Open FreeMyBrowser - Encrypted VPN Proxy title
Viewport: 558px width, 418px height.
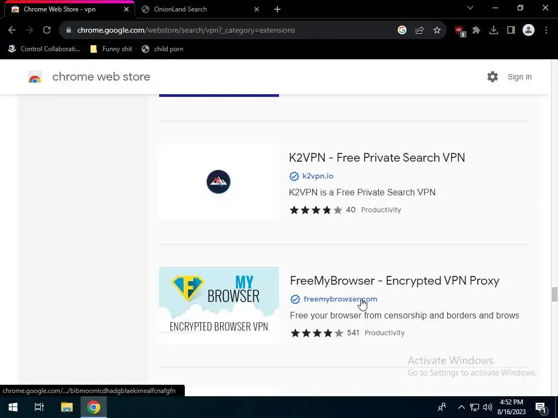(395, 281)
